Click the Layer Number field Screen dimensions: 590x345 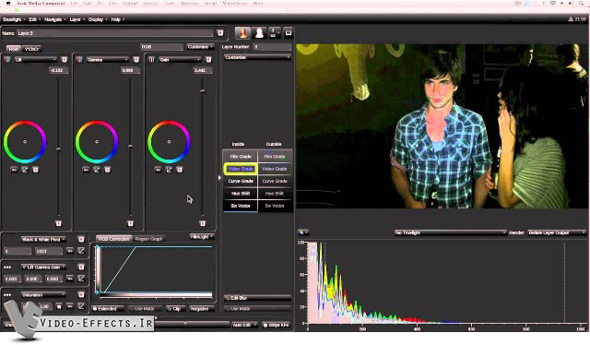pos(272,47)
